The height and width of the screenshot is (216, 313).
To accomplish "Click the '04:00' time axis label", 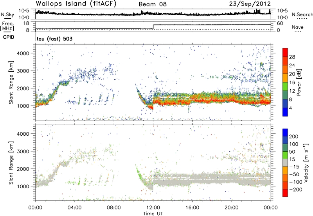I will 75,208.
